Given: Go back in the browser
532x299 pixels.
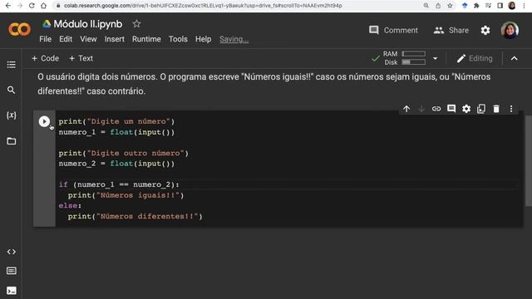Looking at the screenshot, I should (x=8, y=6).
